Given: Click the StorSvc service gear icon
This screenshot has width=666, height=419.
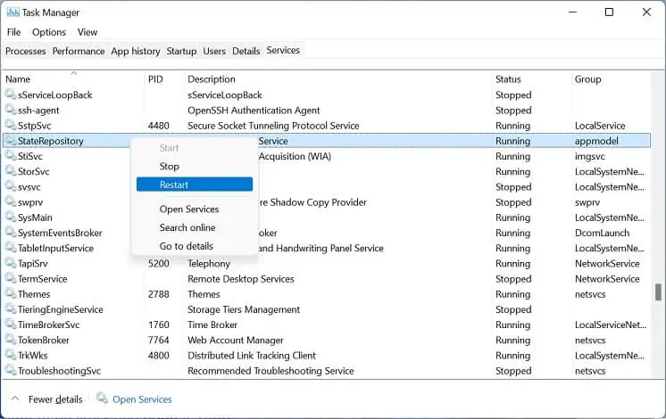Looking at the screenshot, I should click(11, 170).
